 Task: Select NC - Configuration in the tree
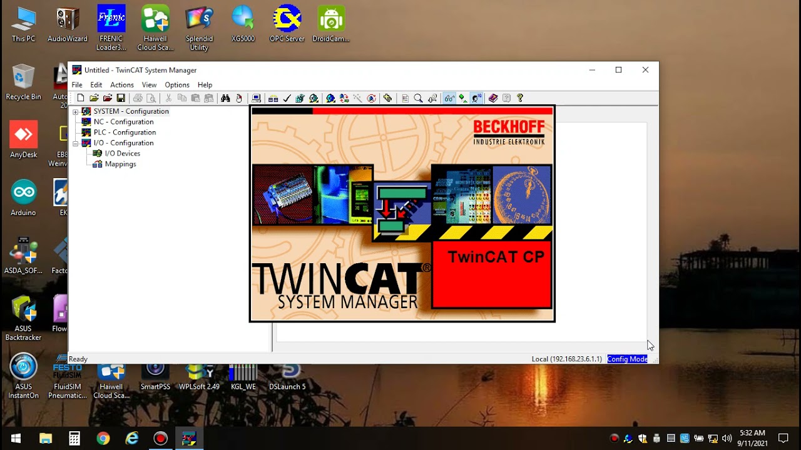123,122
